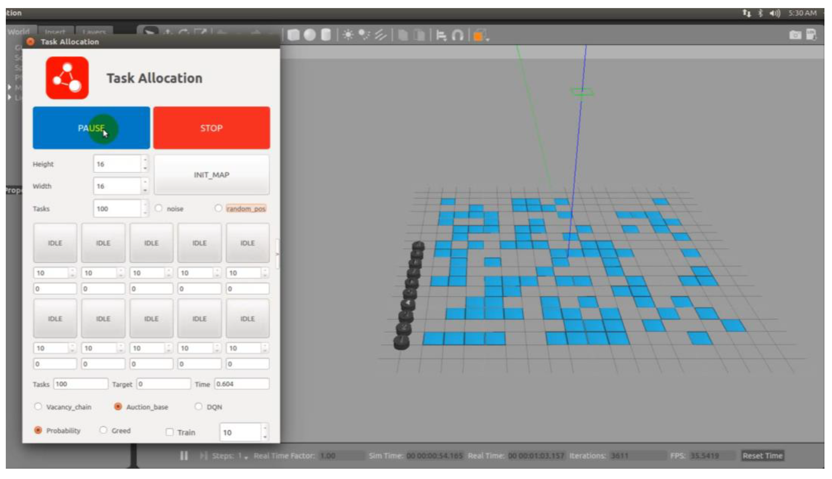Insert a cylinder shape from the toolbar
The image size is (832, 479).
(x=326, y=35)
